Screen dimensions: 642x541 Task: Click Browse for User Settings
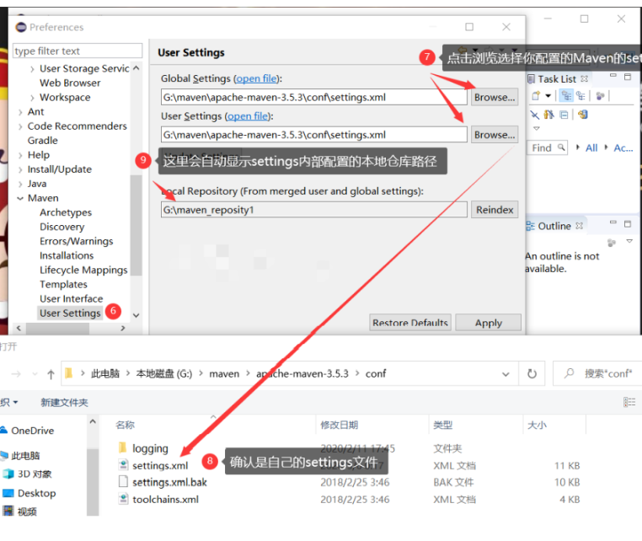[495, 135]
